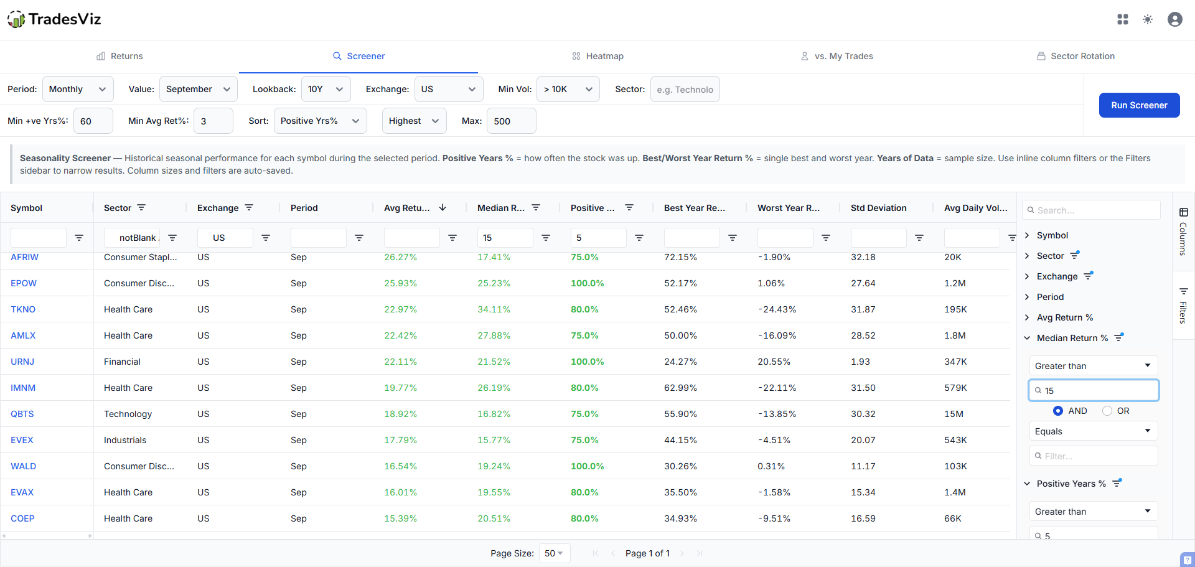Open Median Return Greater than condition dropdown
Image resolution: width=1195 pixels, height=567 pixels.
click(1094, 366)
